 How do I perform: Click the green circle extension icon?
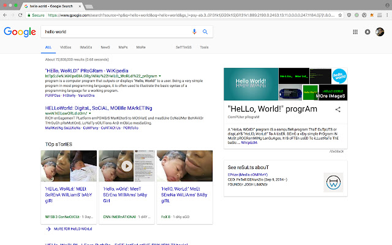click(356, 15)
